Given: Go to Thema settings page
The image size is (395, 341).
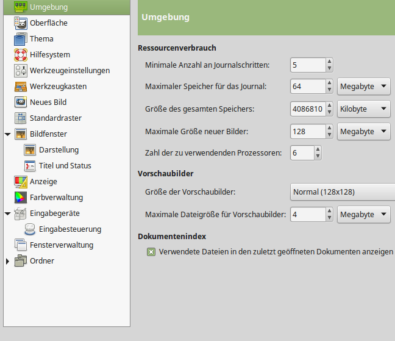Looking at the screenshot, I should 41,39.
